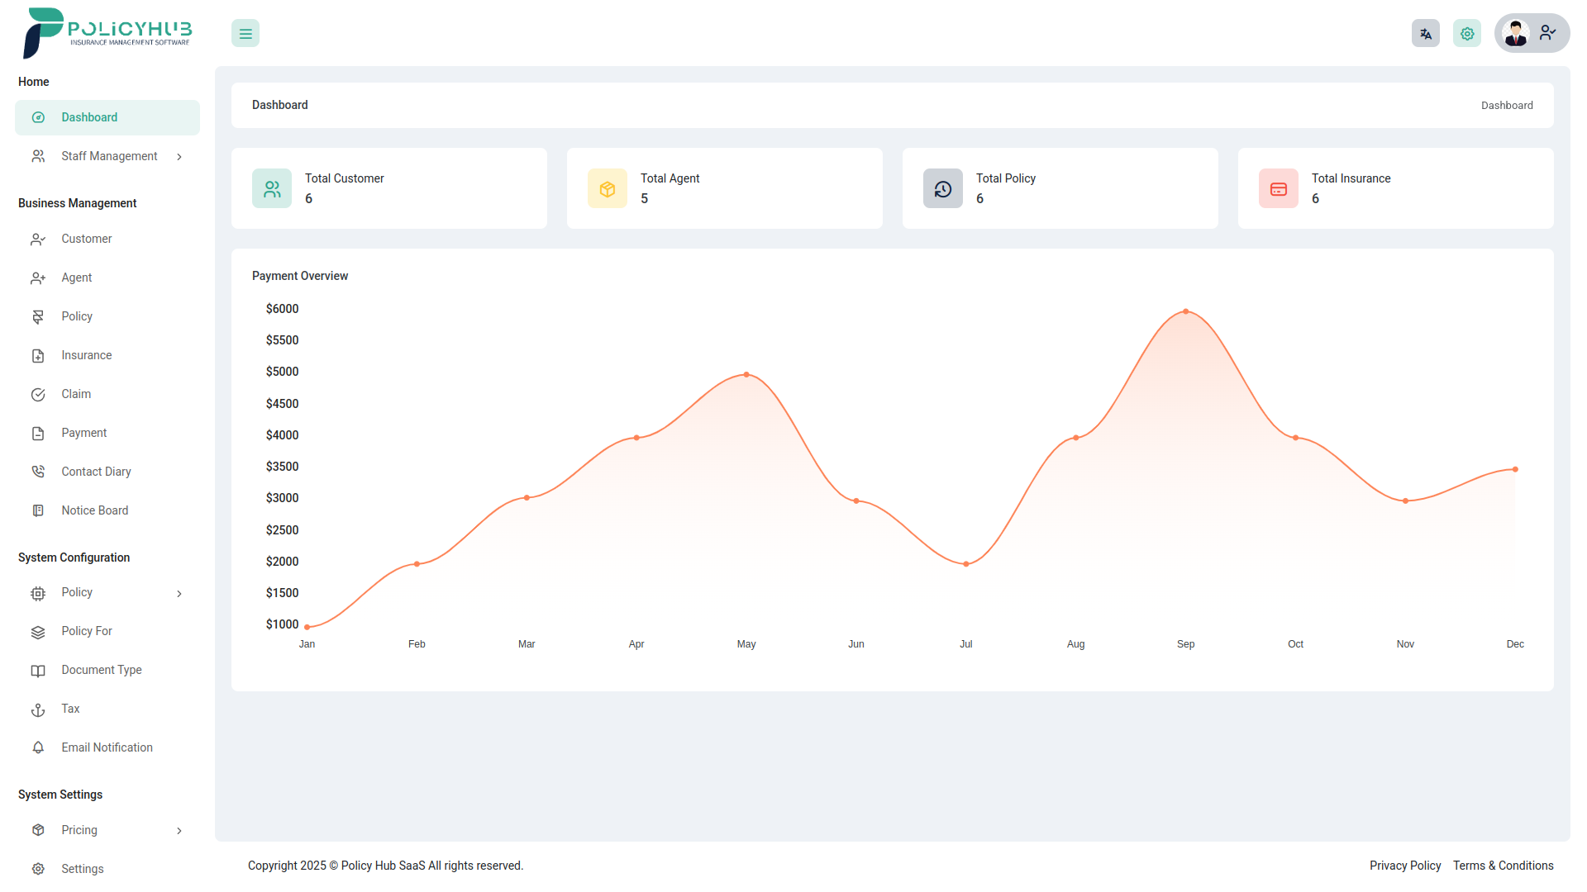Click the profile avatar image
The width and height of the screenshot is (1587, 892).
pyautogui.click(x=1516, y=33)
